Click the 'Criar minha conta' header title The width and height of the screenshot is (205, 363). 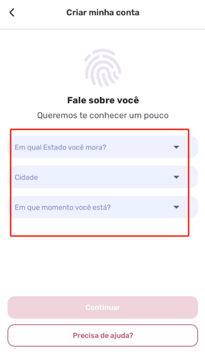pyautogui.click(x=103, y=12)
